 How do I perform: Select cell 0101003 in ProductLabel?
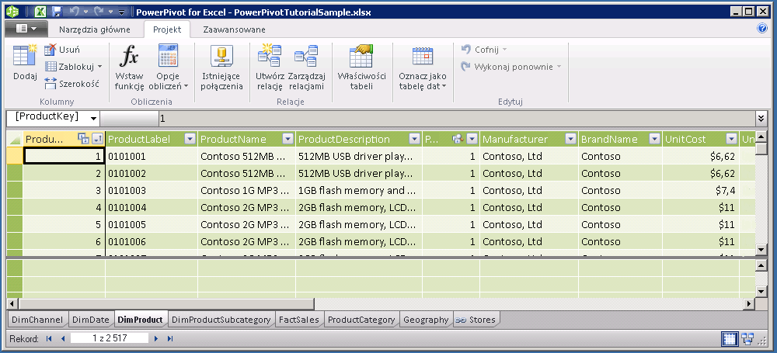[152, 190]
